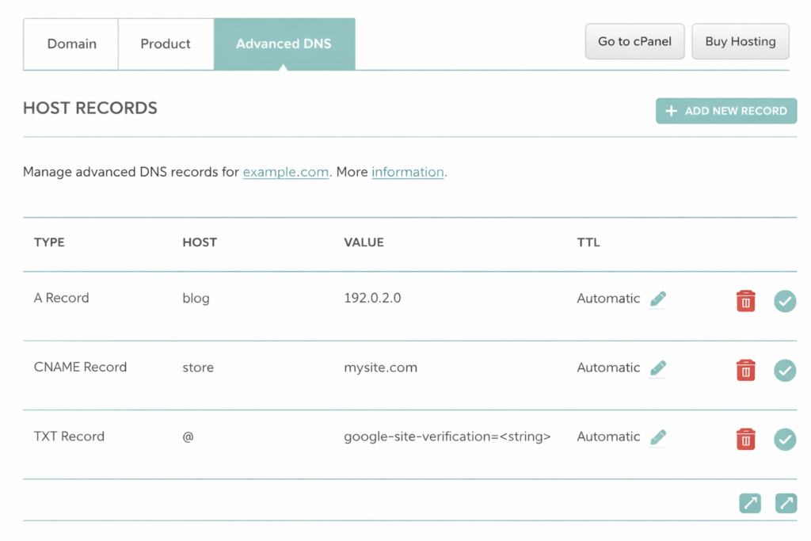The height and width of the screenshot is (541, 811).
Task: Save the TXT Record via its checkmark
Action: coord(784,439)
